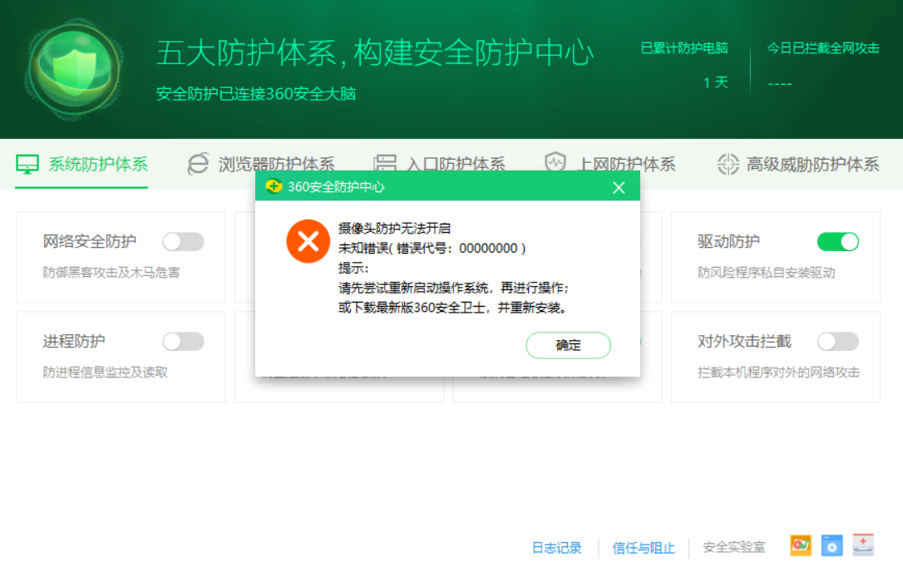
Task: Click the entry protection icon
Action: click(x=385, y=162)
